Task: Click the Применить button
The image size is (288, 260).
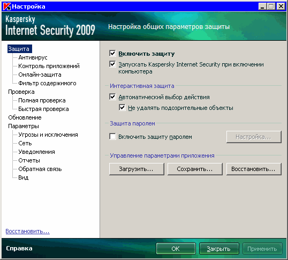Action: [262, 249]
